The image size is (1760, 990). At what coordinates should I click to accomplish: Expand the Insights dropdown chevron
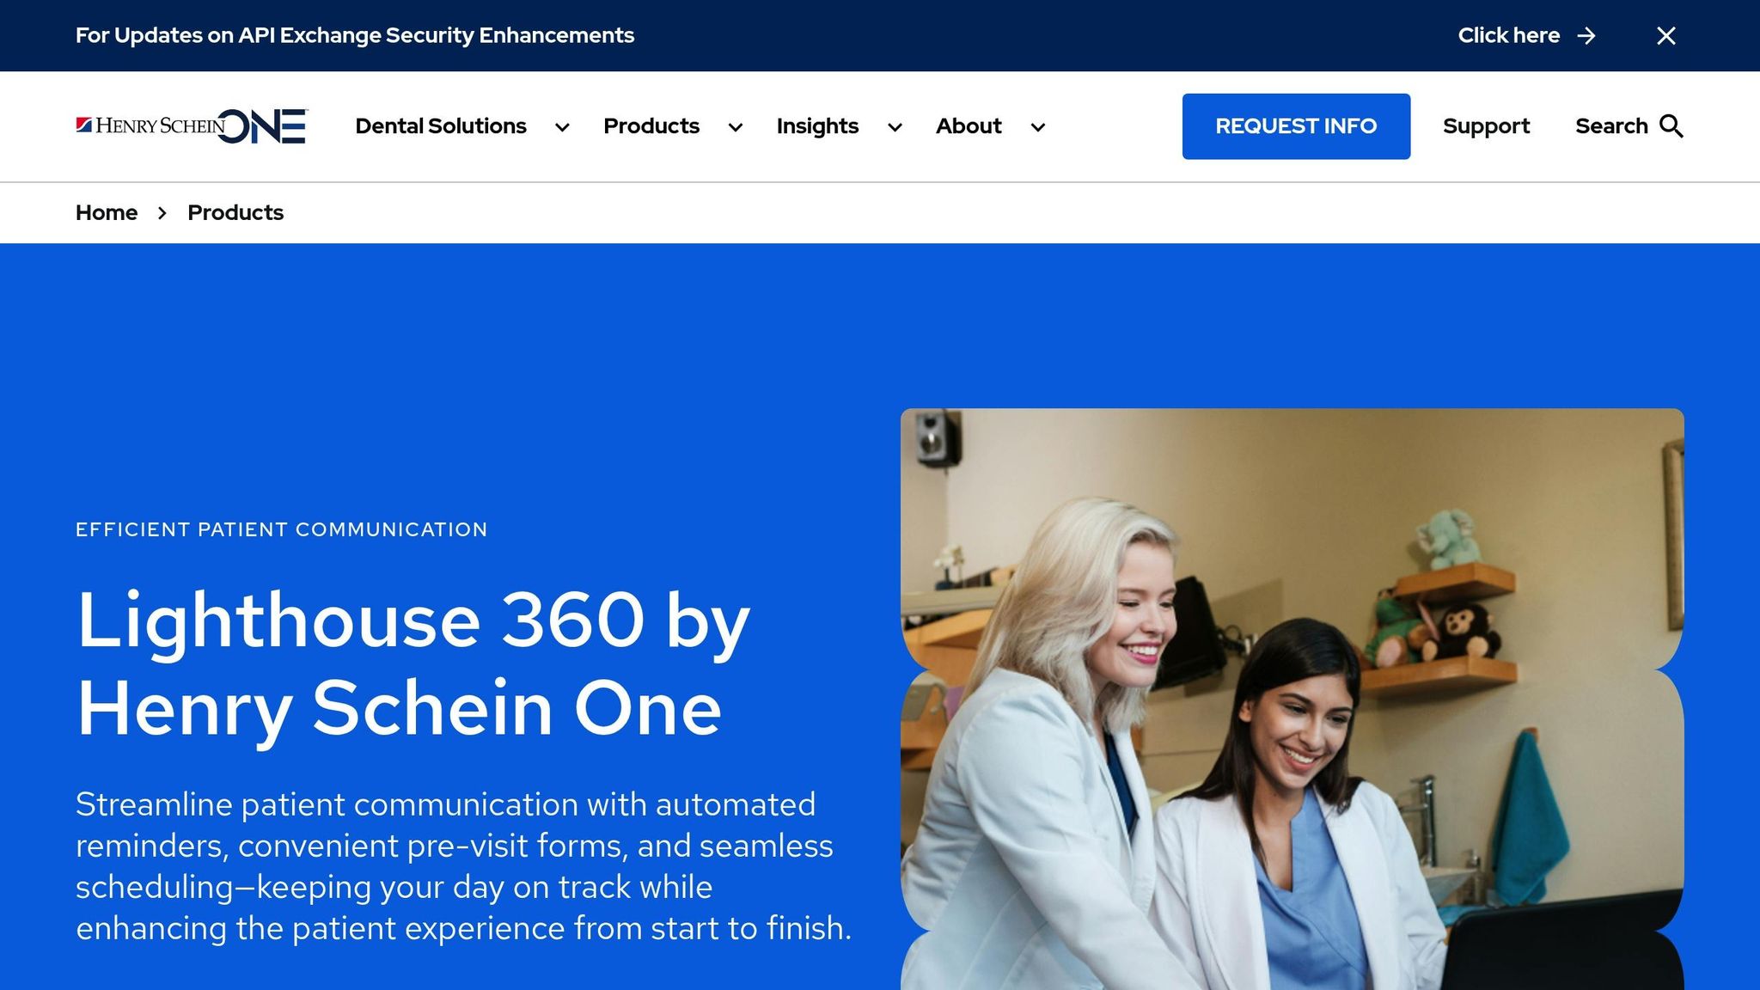coord(895,127)
